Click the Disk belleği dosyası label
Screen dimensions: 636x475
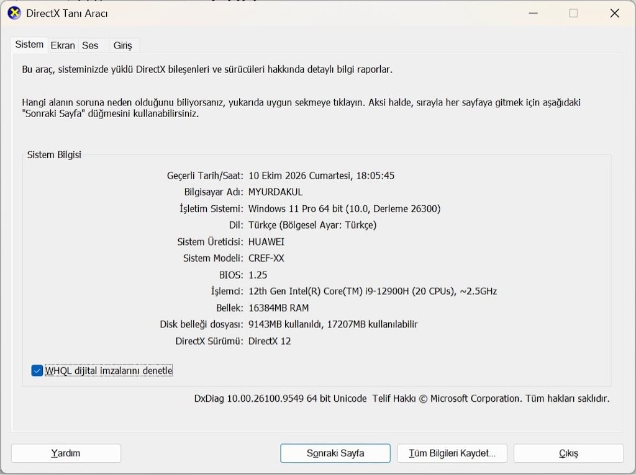(202, 324)
